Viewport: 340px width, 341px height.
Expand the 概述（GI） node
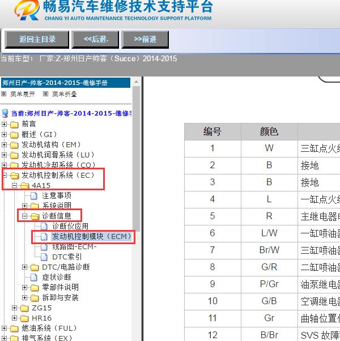pyautogui.click(x=4, y=134)
